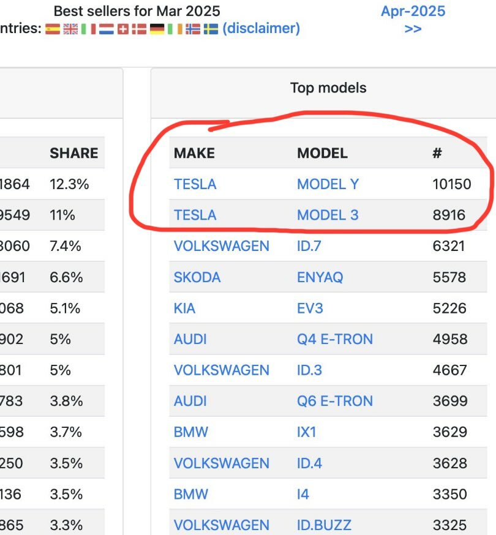This screenshot has height=535, width=496.
Task: Click the Norway flag icon
Action: tap(193, 29)
